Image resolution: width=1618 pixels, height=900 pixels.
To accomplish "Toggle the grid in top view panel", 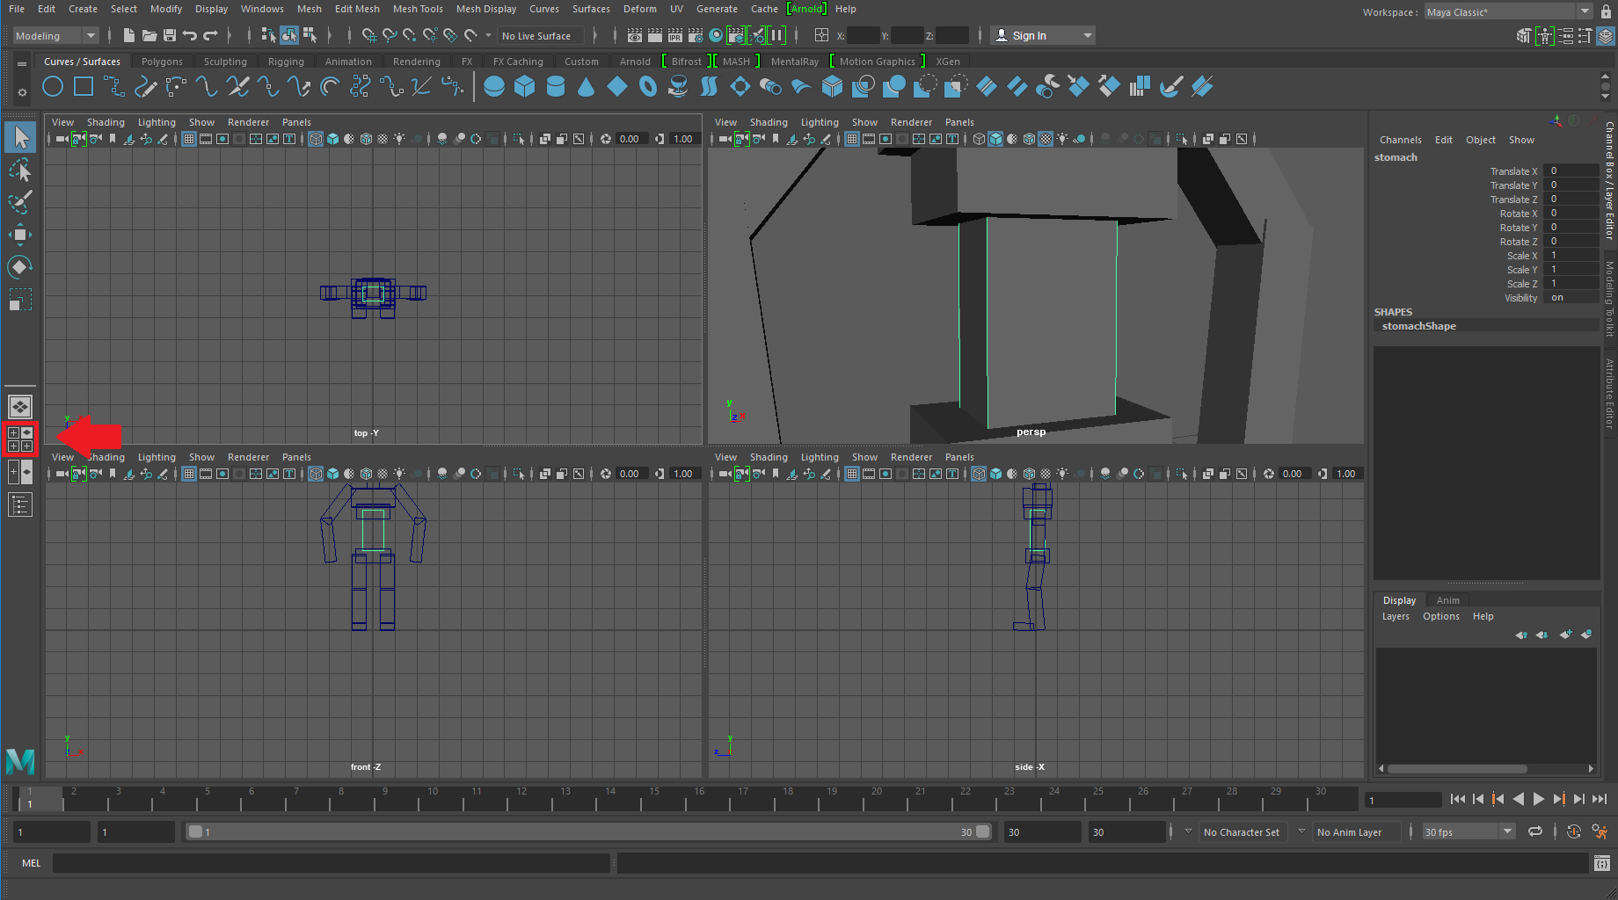I will pos(188,139).
